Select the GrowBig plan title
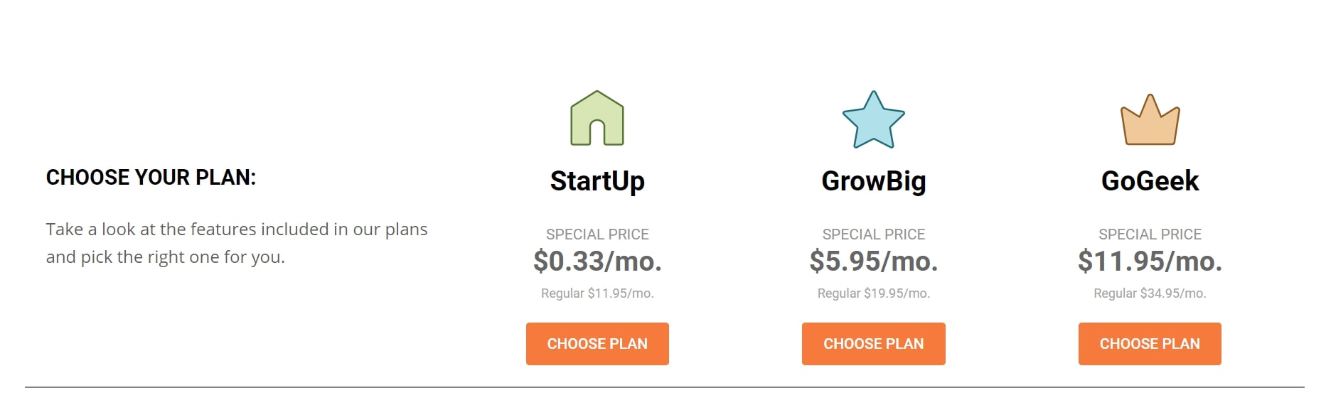Viewport: 1326px width, 405px height. point(874,181)
